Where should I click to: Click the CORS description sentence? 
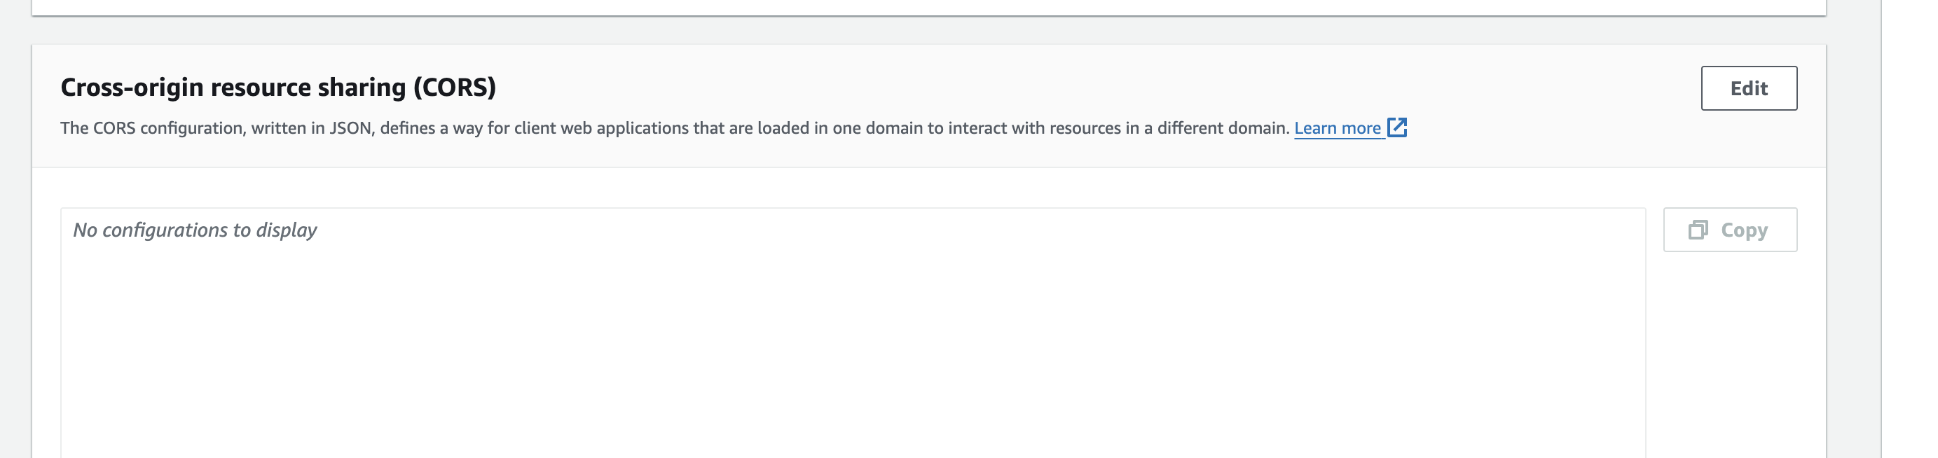(675, 128)
